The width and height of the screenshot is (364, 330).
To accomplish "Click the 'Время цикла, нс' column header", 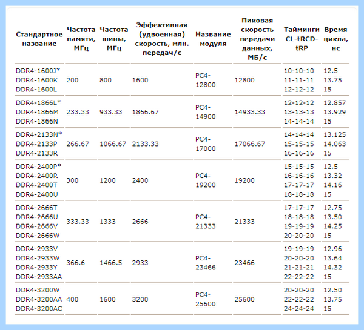I will [335, 39].
